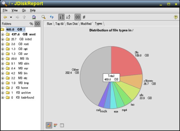Screen dimensions: 180x131
Task: Show the pie chart view
Action: click(49, 125)
